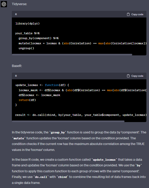149x188 pixels.
Task: Click the mutate(locmax = ...) code line
Action: (x=82, y=43)
